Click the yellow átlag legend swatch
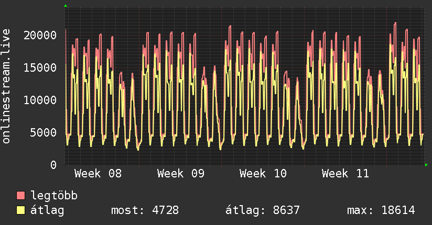Viewport: 432px width, 225px height. pos(20,210)
